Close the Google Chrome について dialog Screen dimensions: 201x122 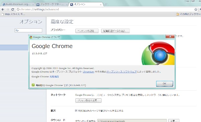click(170, 36)
